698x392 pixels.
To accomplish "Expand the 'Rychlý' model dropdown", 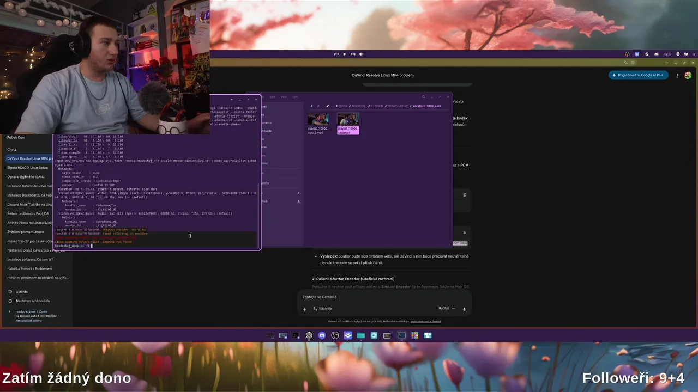I will coord(447,308).
